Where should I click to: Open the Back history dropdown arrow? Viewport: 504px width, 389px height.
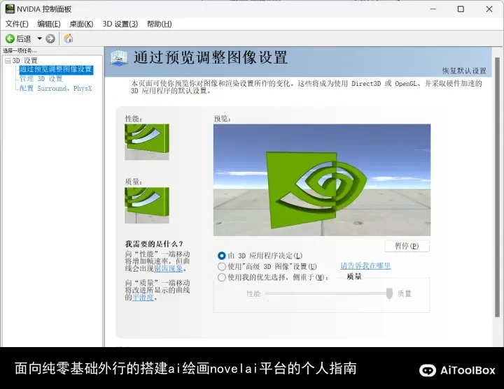39,38
